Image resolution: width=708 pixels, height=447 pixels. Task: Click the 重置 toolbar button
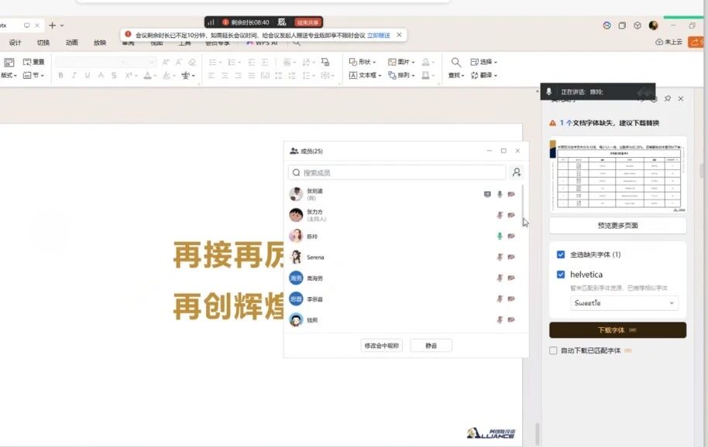pyautogui.click(x=34, y=62)
